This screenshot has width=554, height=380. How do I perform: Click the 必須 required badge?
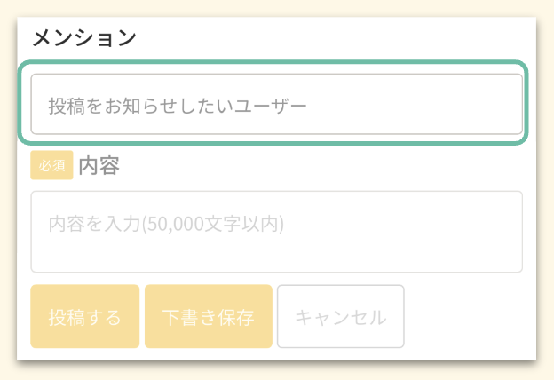point(51,165)
